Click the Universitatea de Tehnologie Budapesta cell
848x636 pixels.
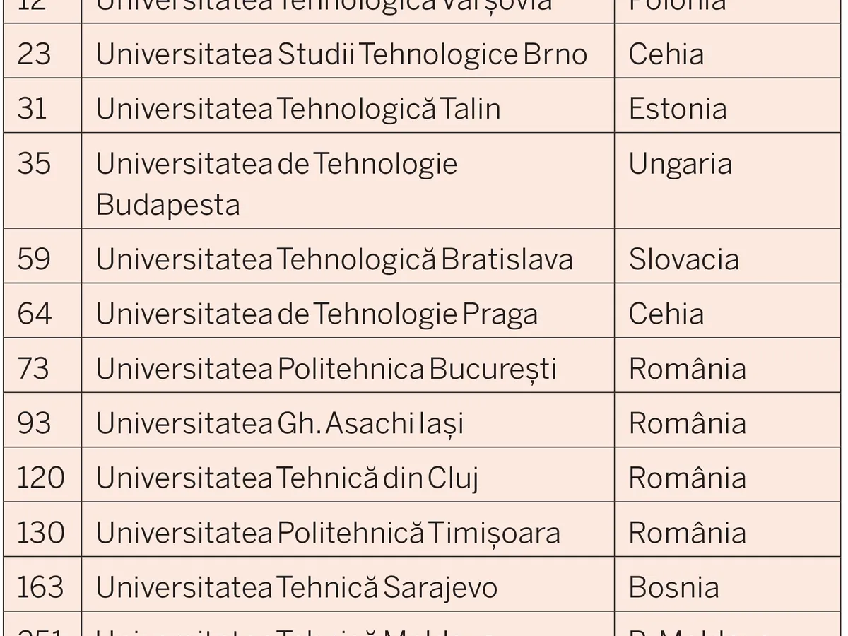(276, 184)
